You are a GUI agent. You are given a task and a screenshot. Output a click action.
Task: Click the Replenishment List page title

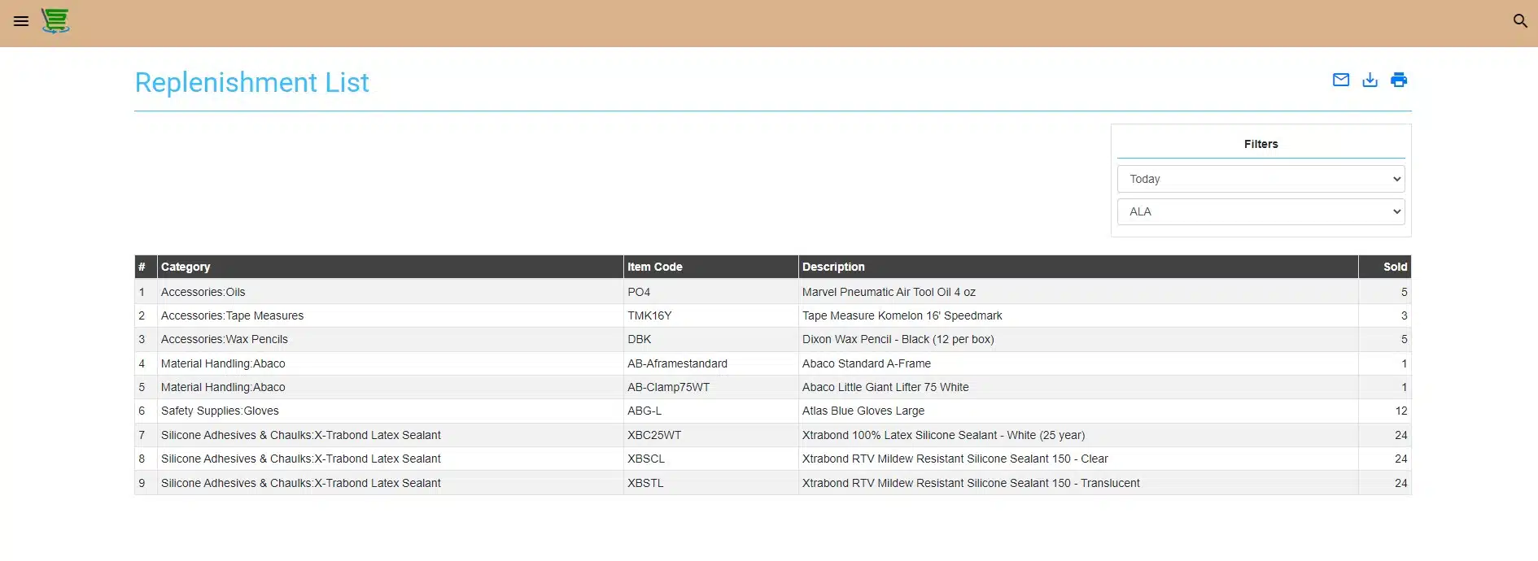coord(251,82)
